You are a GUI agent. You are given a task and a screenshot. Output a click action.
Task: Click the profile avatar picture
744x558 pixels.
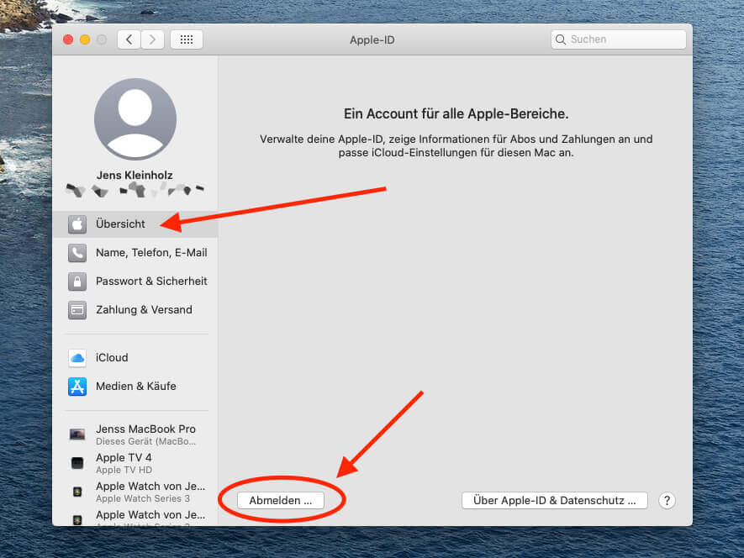click(135, 119)
